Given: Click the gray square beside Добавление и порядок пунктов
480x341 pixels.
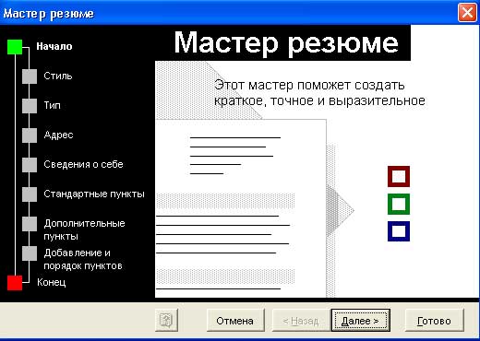Looking at the screenshot, I should coord(30,253).
